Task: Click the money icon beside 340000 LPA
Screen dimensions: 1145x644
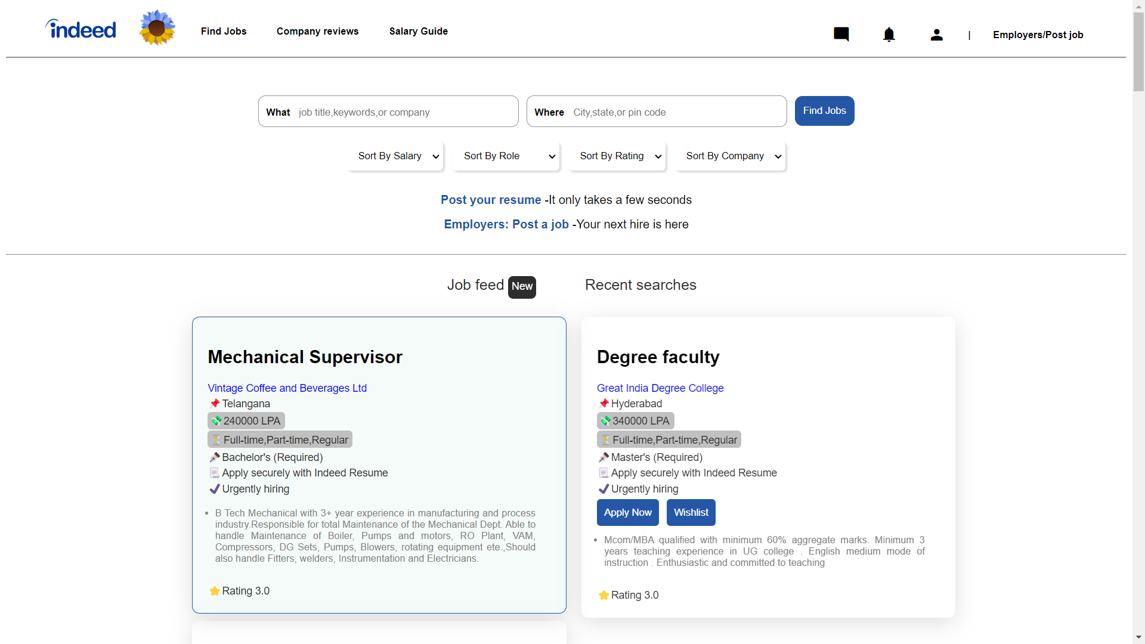Action: 605,421
